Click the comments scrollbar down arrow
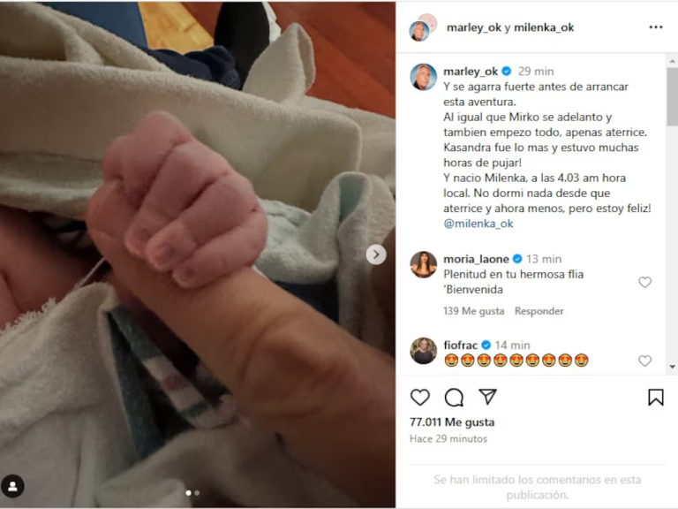The image size is (678, 509). pos(673,367)
